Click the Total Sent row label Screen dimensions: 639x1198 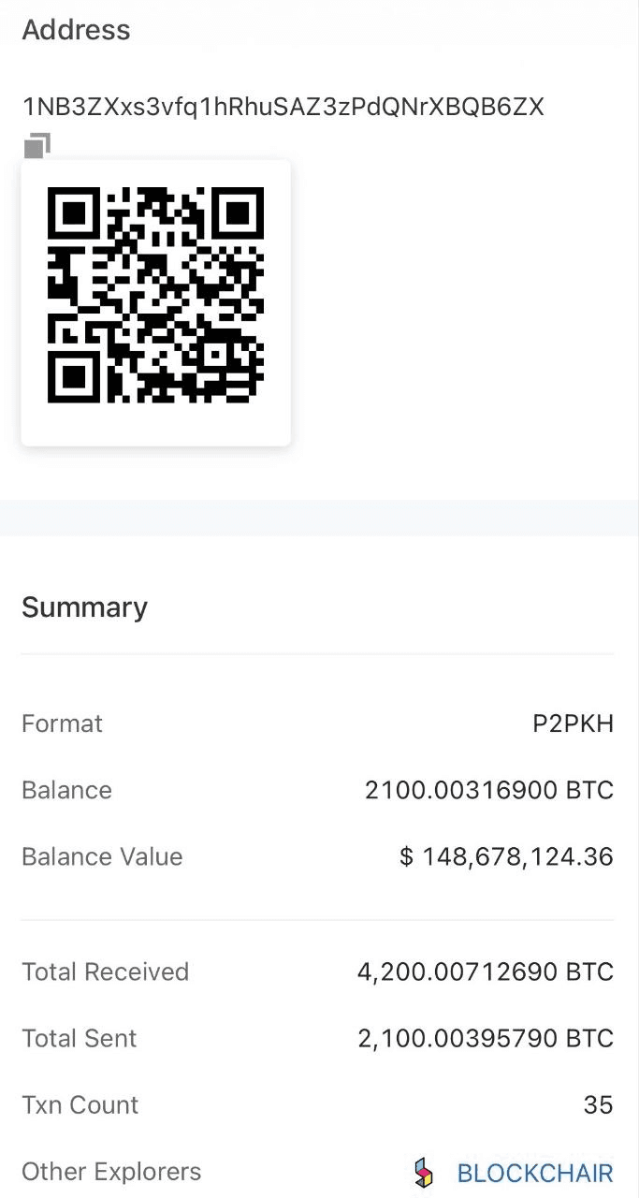pyautogui.click(x=79, y=1038)
